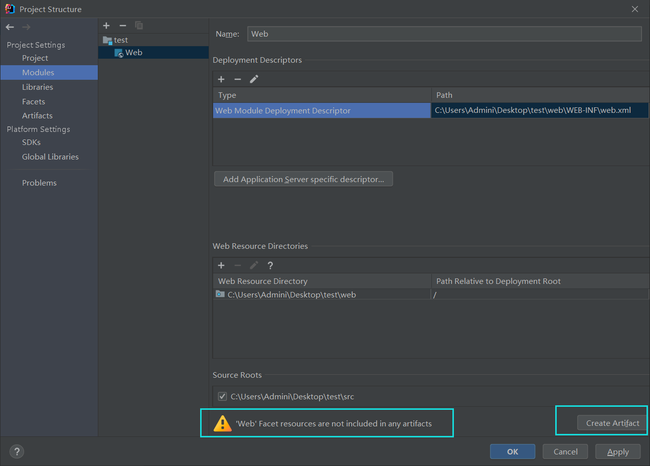Click the Path column header
Image resolution: width=650 pixels, height=466 pixels.
pos(540,95)
